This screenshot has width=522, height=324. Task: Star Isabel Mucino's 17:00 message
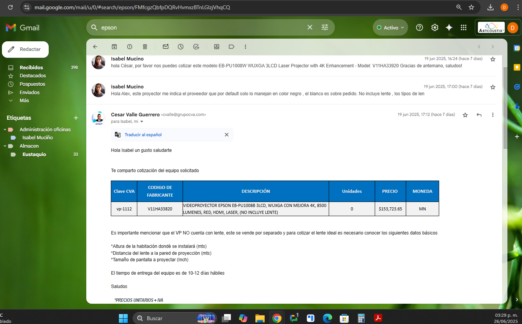(493, 87)
